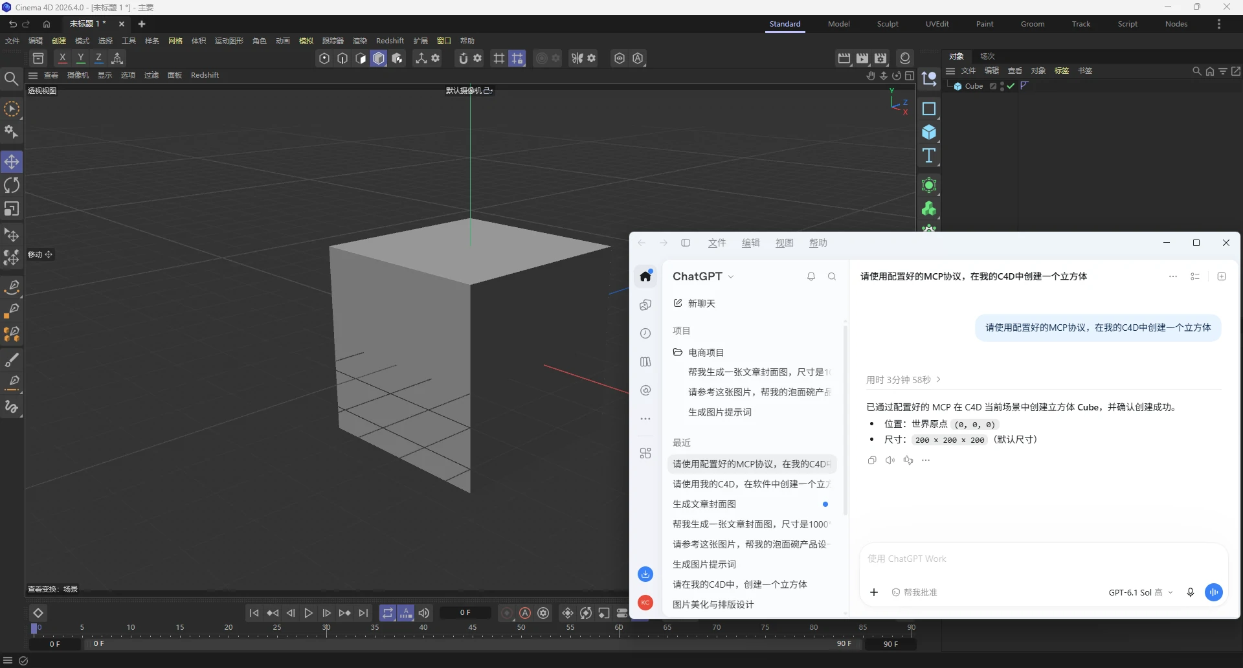Open render settings clapperboard with gear icon
Image resolution: width=1243 pixels, height=668 pixels.
coord(880,58)
